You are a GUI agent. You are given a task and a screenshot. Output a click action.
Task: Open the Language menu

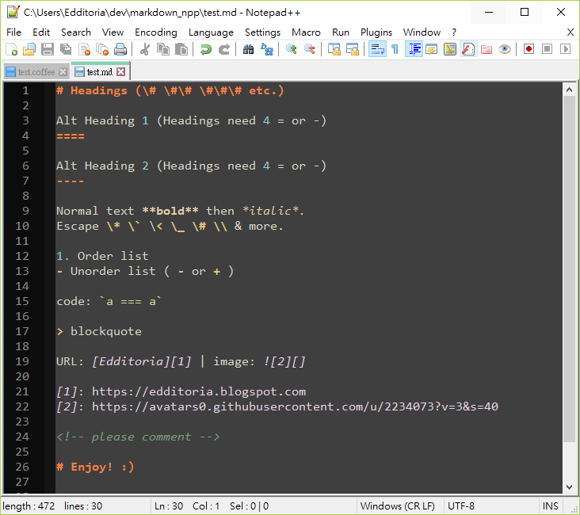(211, 32)
